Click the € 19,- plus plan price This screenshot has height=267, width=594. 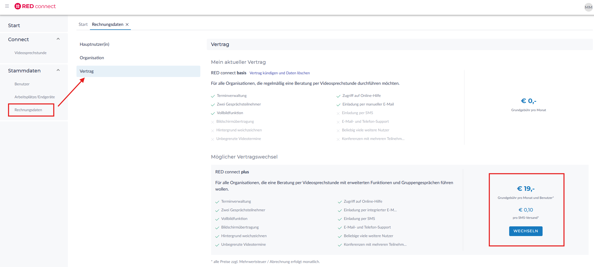tap(526, 189)
